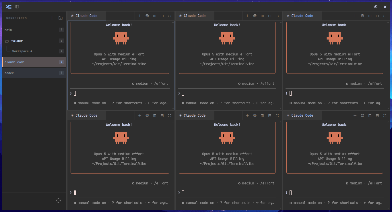Split bottom-right pane into side-by-side columns
The width and height of the screenshot is (392, 212).
coord(370,115)
